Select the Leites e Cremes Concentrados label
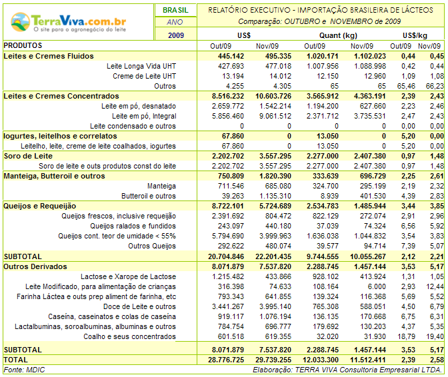 [61, 96]
